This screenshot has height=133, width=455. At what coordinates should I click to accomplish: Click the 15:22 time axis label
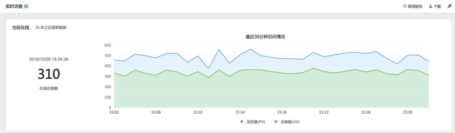324,112
